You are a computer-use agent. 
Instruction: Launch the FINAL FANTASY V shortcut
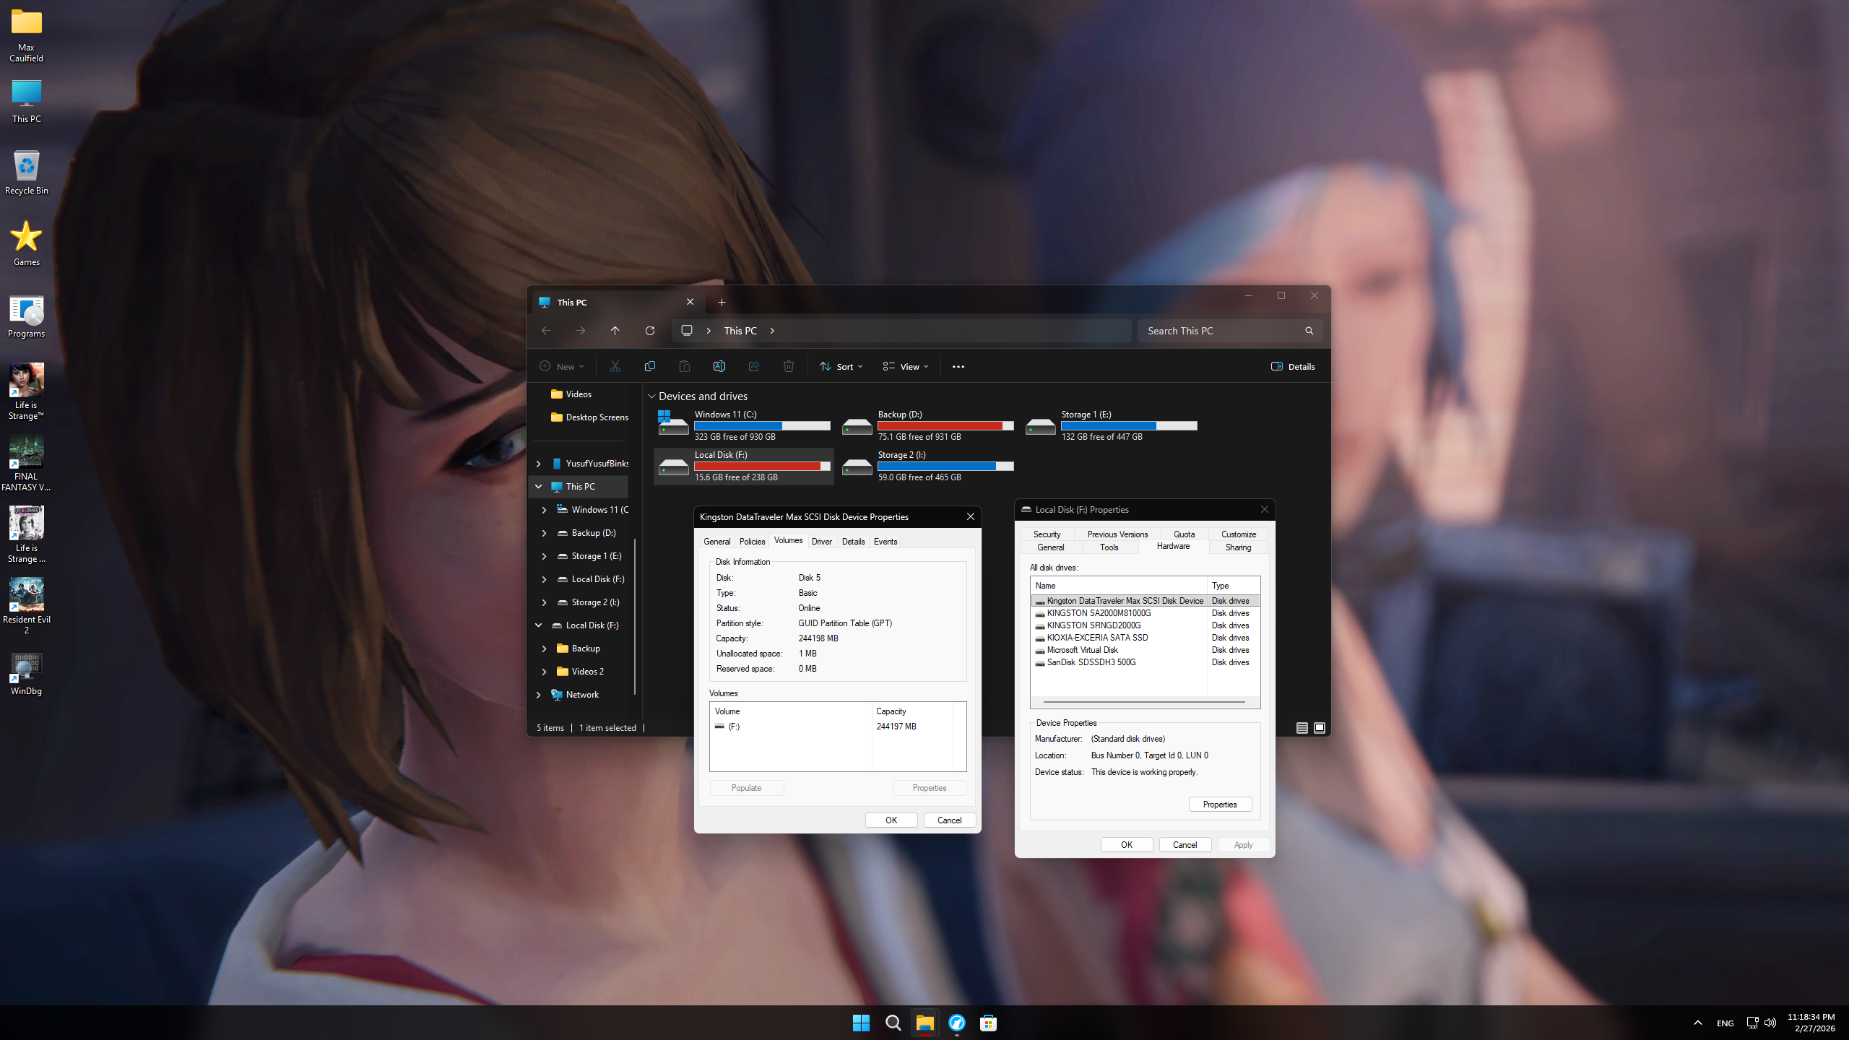pyautogui.click(x=26, y=463)
